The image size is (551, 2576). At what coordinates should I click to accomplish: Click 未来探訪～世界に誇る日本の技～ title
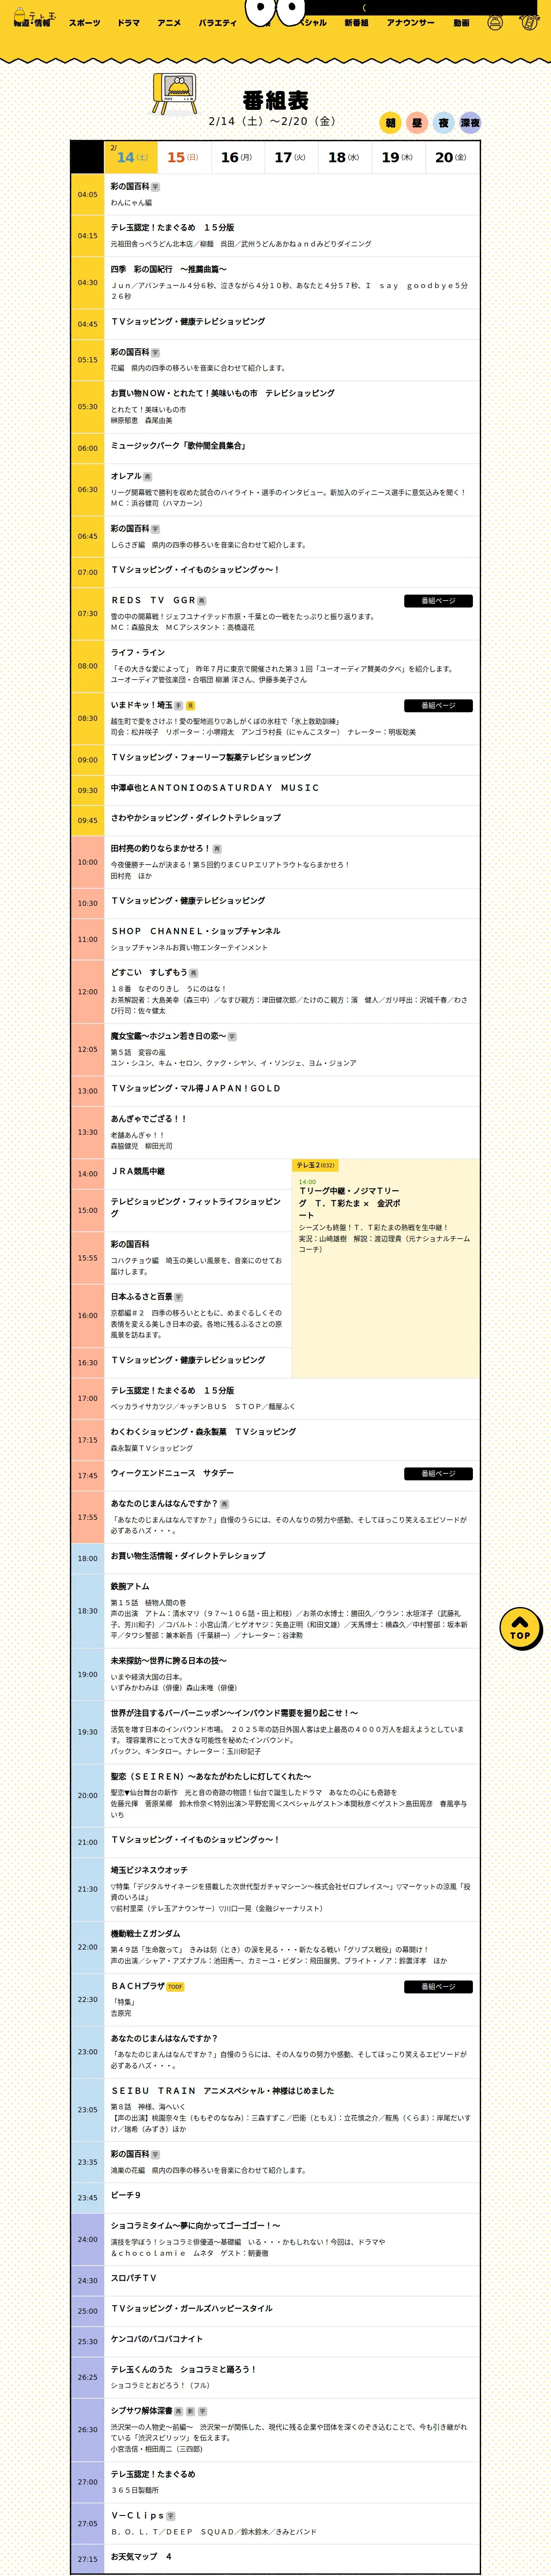169,1661
